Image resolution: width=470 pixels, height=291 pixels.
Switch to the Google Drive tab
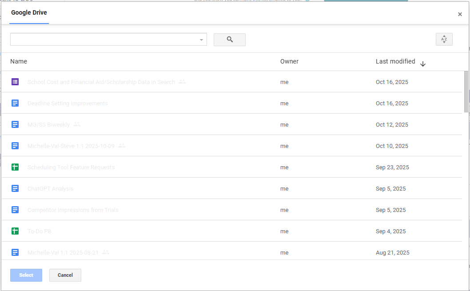29,12
